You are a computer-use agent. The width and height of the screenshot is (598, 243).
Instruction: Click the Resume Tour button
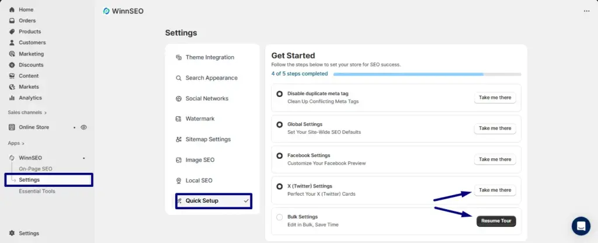[x=496, y=221]
